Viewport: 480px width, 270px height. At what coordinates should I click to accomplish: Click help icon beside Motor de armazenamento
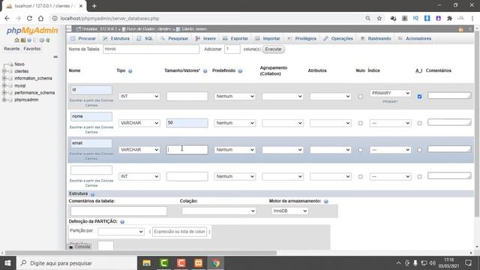tap(326, 202)
